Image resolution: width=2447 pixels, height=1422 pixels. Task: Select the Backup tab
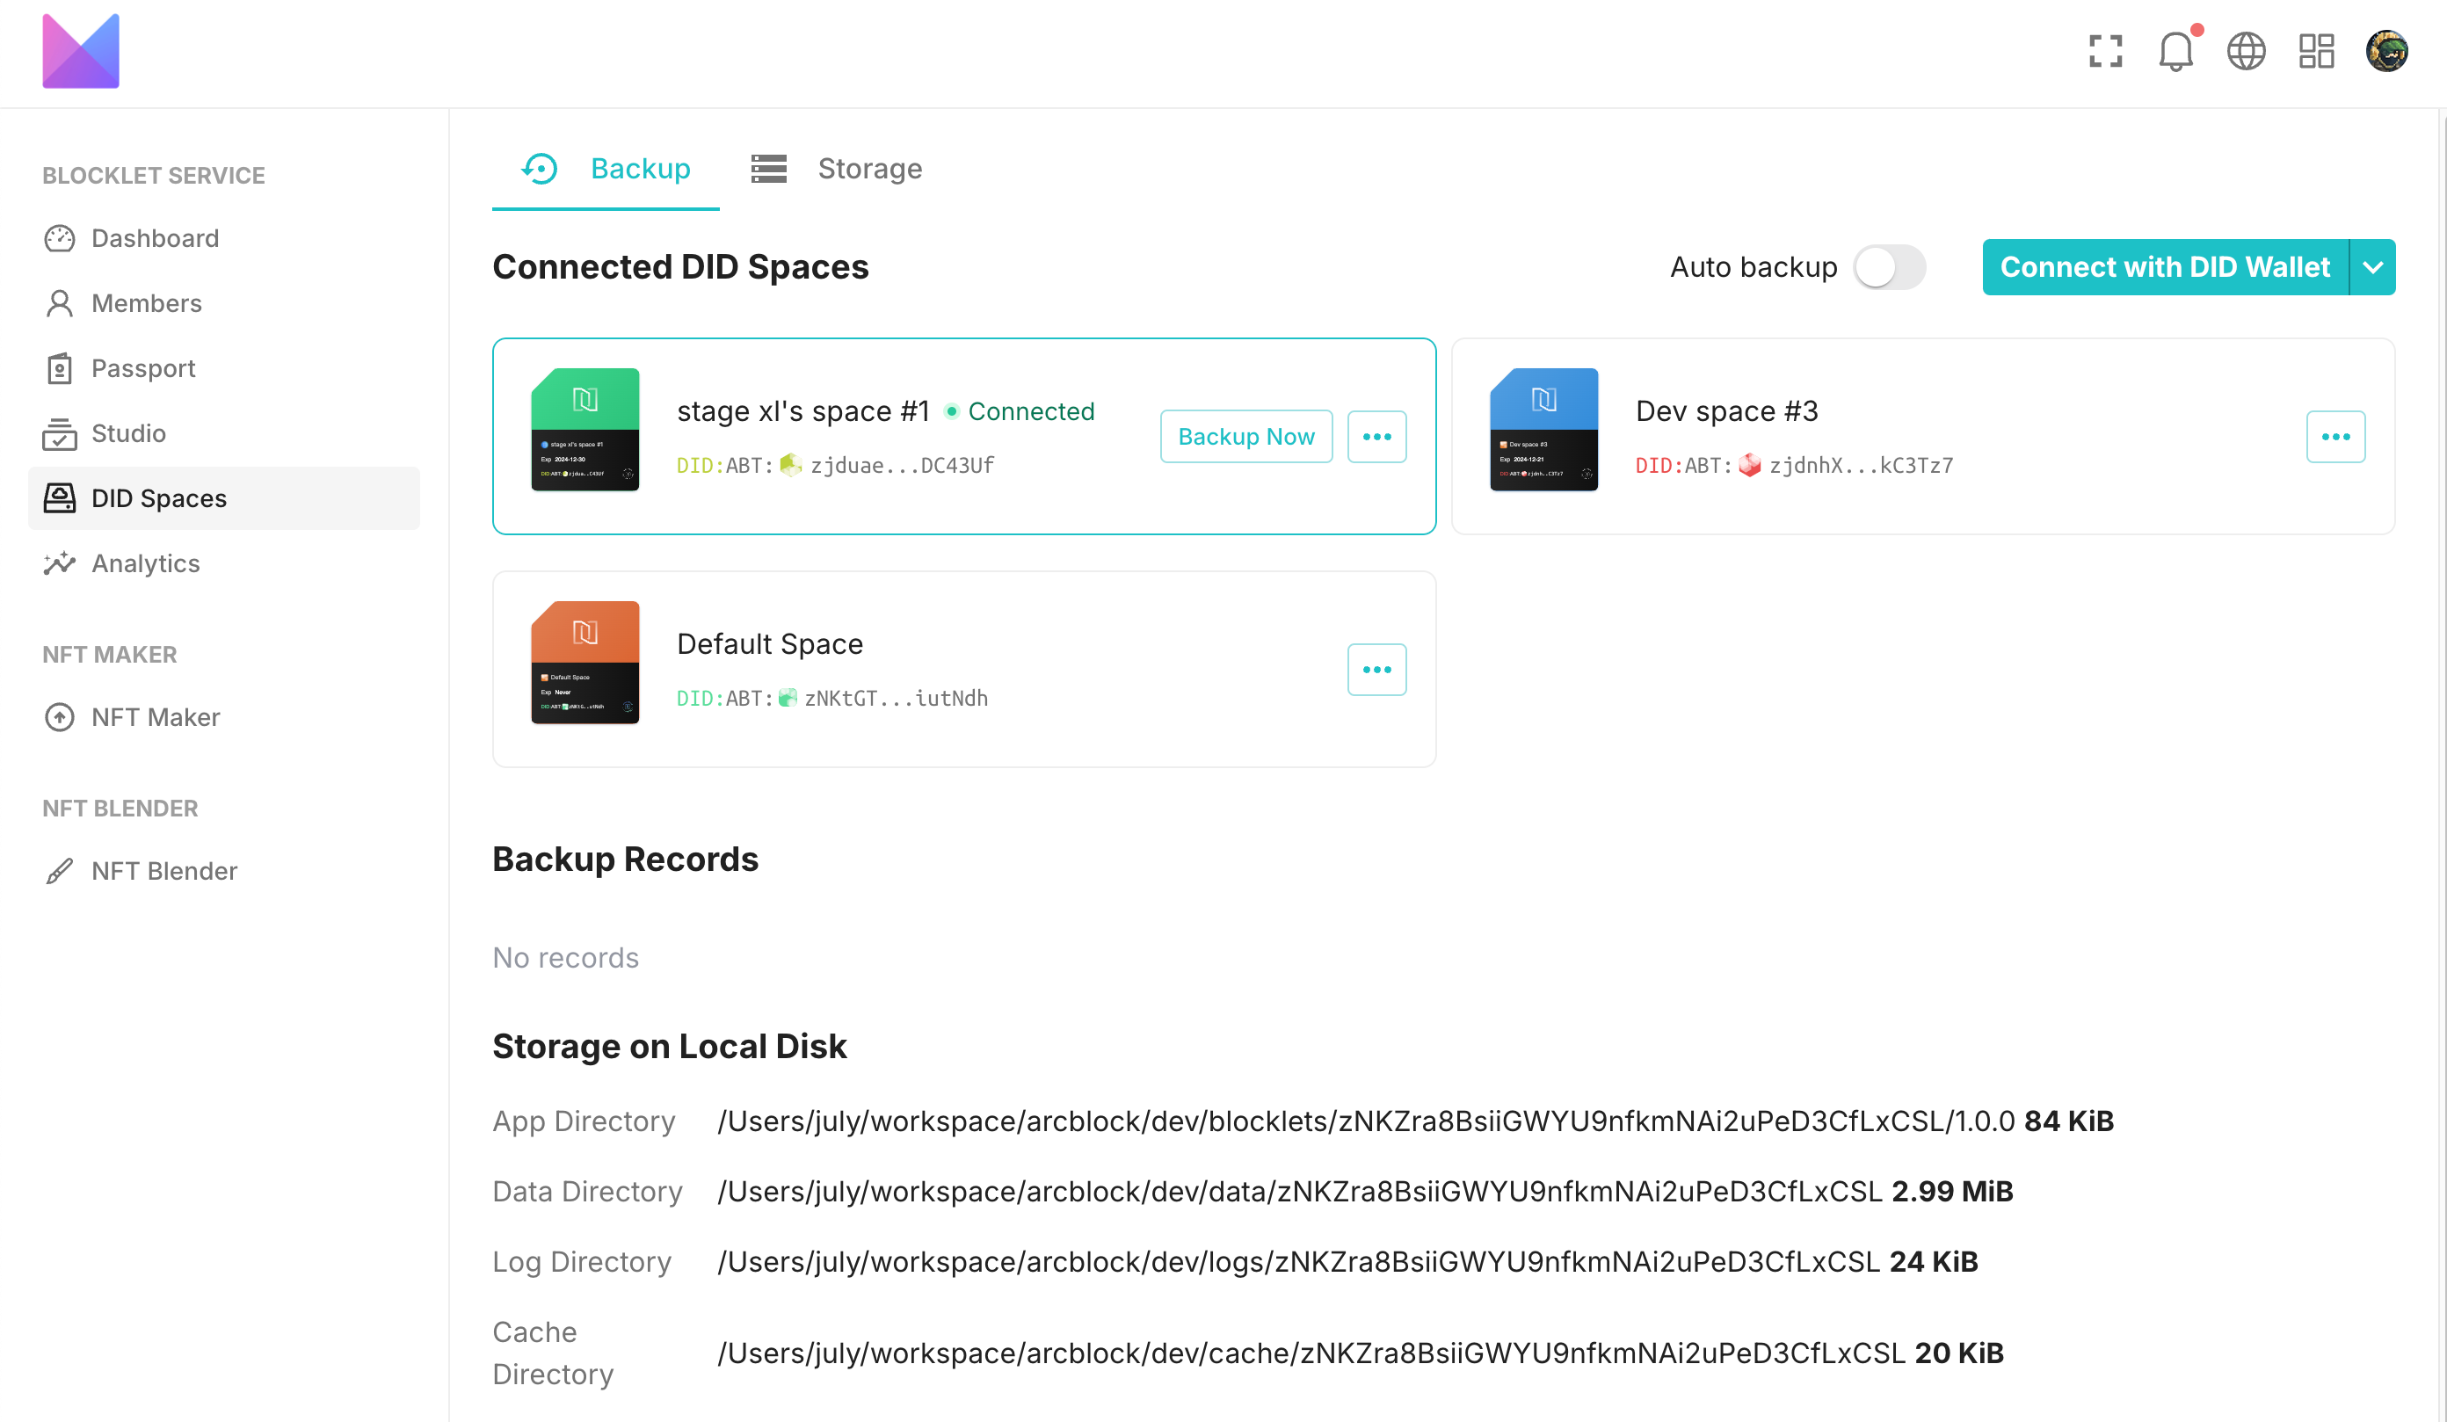(x=606, y=169)
